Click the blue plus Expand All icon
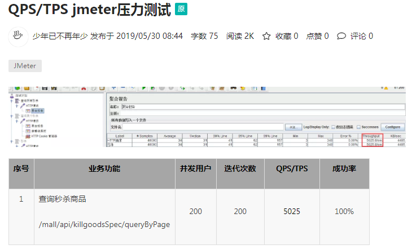 click(113, 88)
